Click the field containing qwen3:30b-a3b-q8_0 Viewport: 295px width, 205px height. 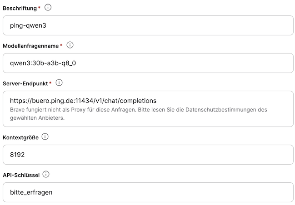pos(148,63)
